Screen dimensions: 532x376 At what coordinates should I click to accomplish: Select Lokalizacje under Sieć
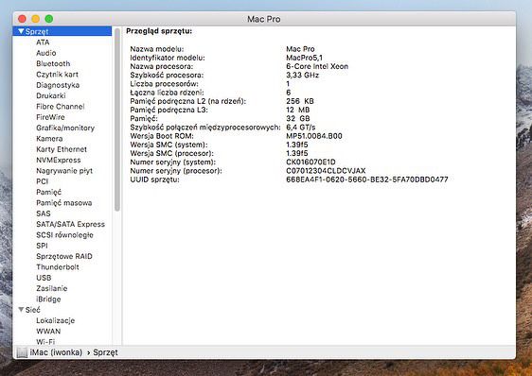click(56, 320)
